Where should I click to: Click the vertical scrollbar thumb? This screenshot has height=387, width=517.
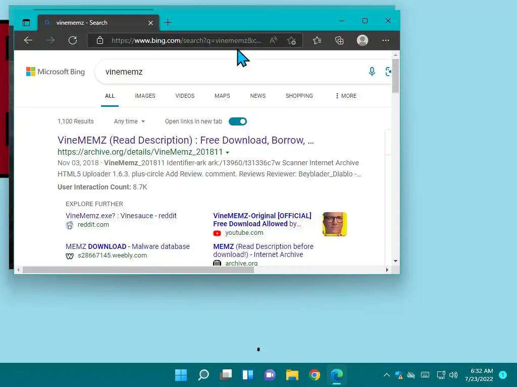[x=395, y=76]
